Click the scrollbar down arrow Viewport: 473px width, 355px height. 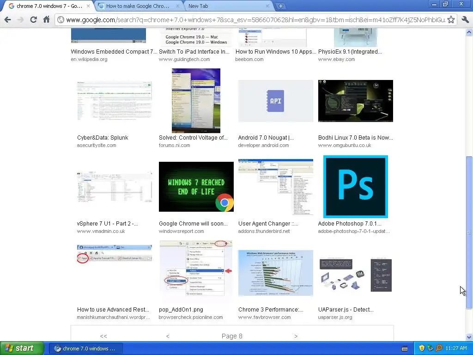[469, 337]
